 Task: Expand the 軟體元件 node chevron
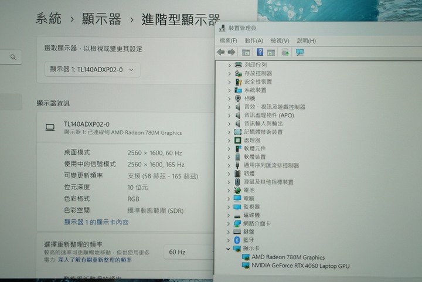pos(229,148)
